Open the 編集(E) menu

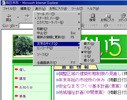26,9
